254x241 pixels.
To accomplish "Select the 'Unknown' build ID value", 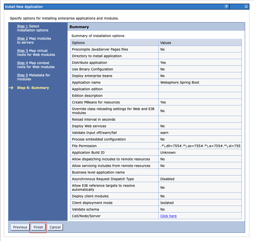I will pyautogui.click(x=168, y=153).
